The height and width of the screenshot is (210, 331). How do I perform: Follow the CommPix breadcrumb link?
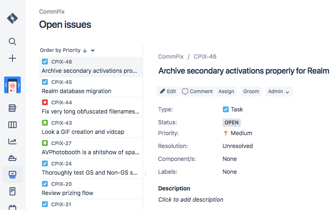click(170, 57)
